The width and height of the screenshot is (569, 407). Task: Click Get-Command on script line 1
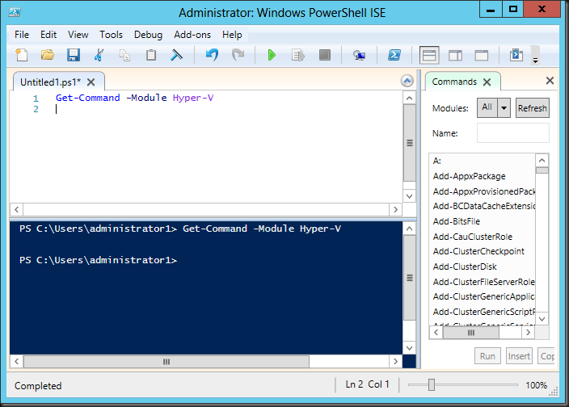pyautogui.click(x=88, y=98)
